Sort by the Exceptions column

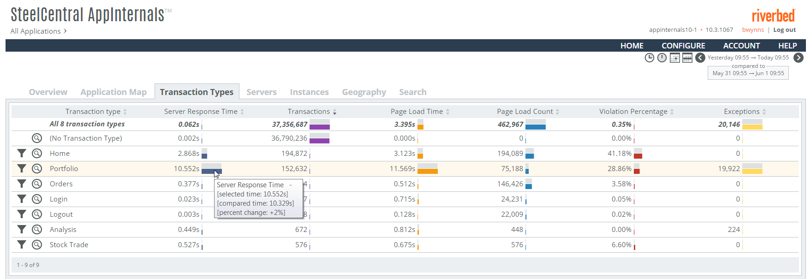(x=745, y=112)
